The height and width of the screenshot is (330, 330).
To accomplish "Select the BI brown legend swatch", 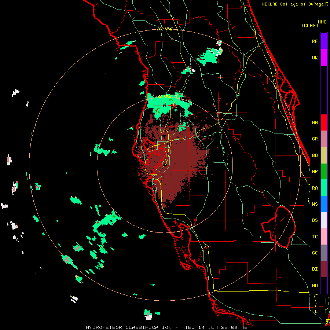I will tap(324, 269).
